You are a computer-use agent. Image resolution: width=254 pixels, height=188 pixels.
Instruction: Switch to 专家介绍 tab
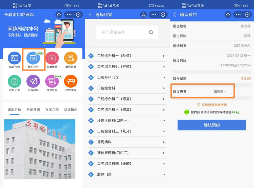tap(52, 109)
